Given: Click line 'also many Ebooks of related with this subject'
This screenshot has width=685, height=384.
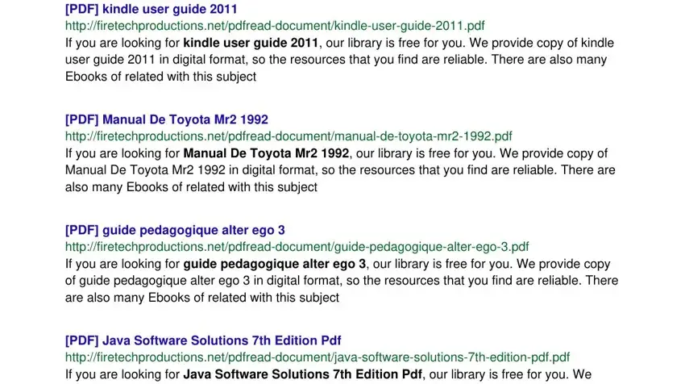Looking at the screenshot, I should pos(191,187).
